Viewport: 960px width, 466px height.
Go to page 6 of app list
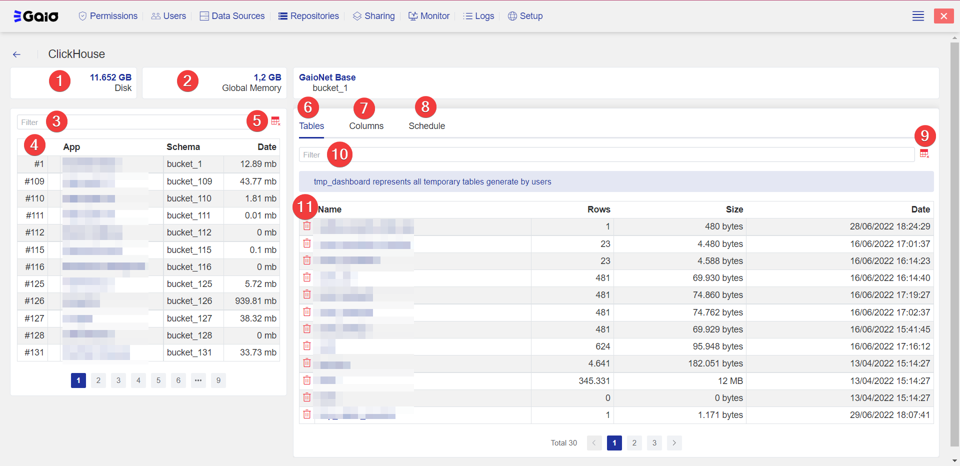tap(178, 380)
